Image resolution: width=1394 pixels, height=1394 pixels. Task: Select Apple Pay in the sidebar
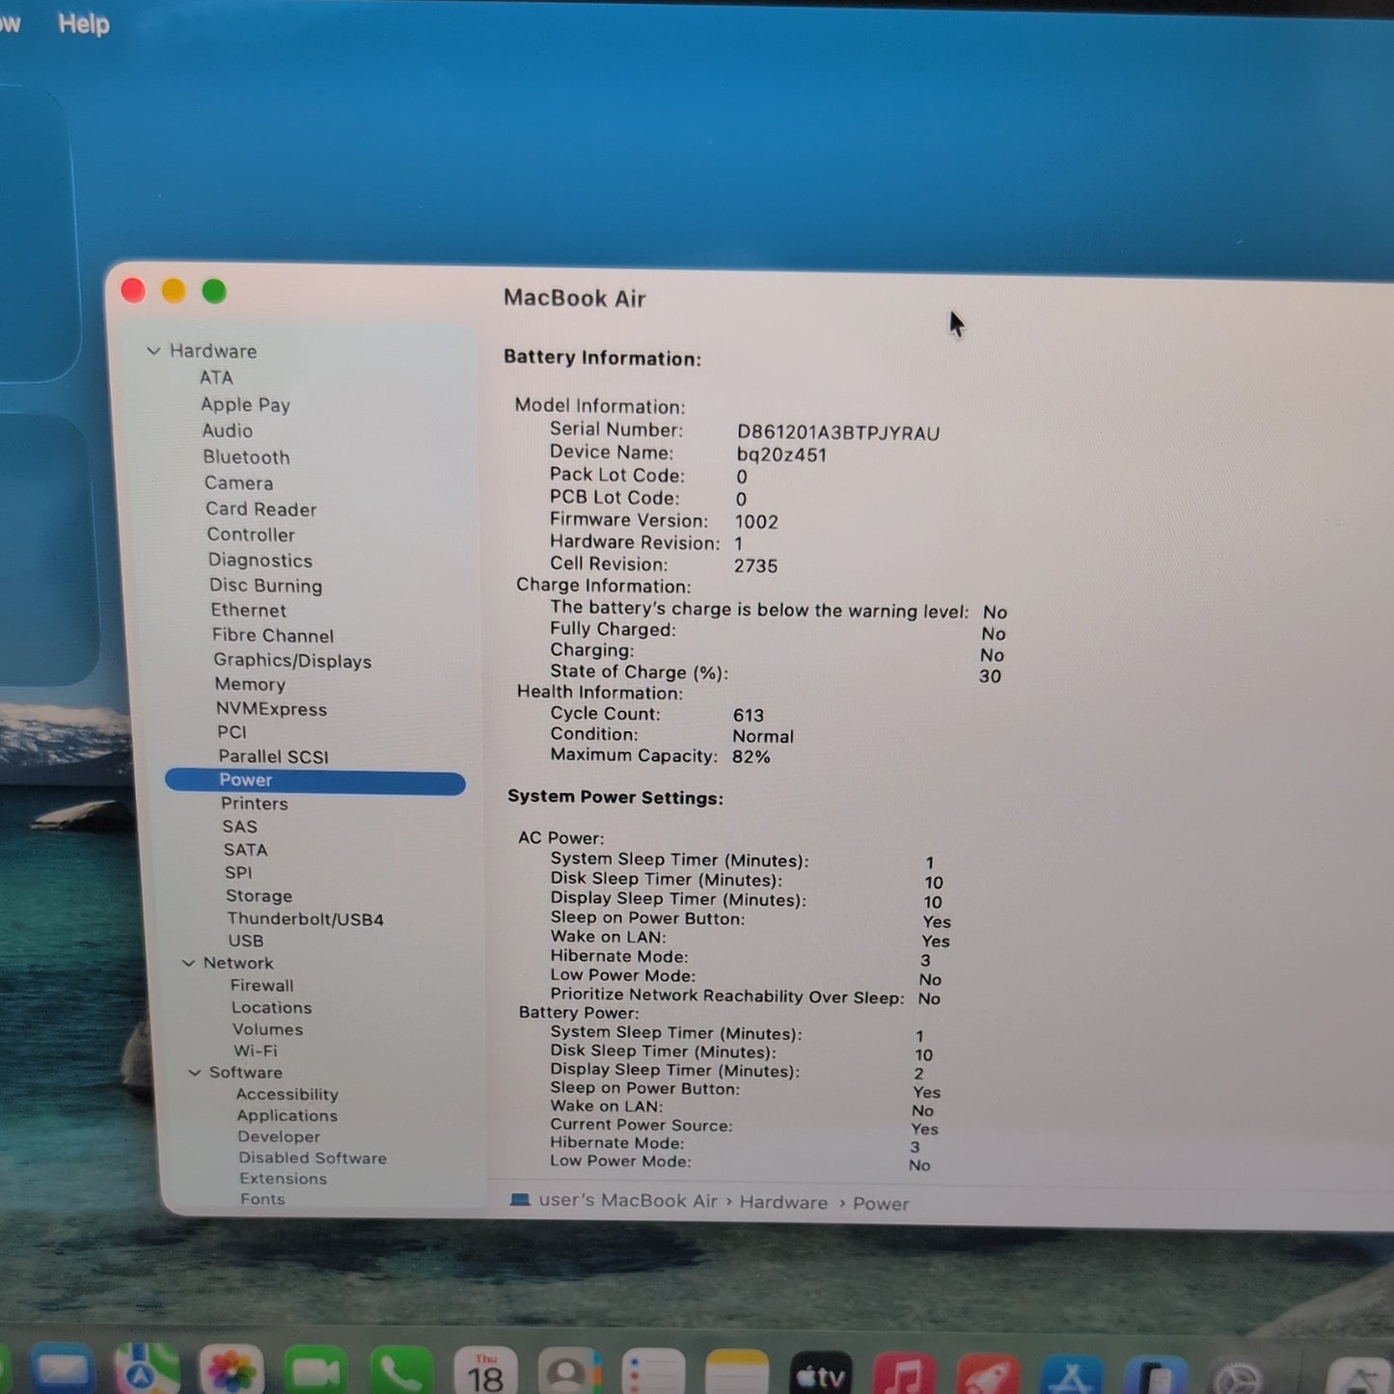[x=245, y=405]
